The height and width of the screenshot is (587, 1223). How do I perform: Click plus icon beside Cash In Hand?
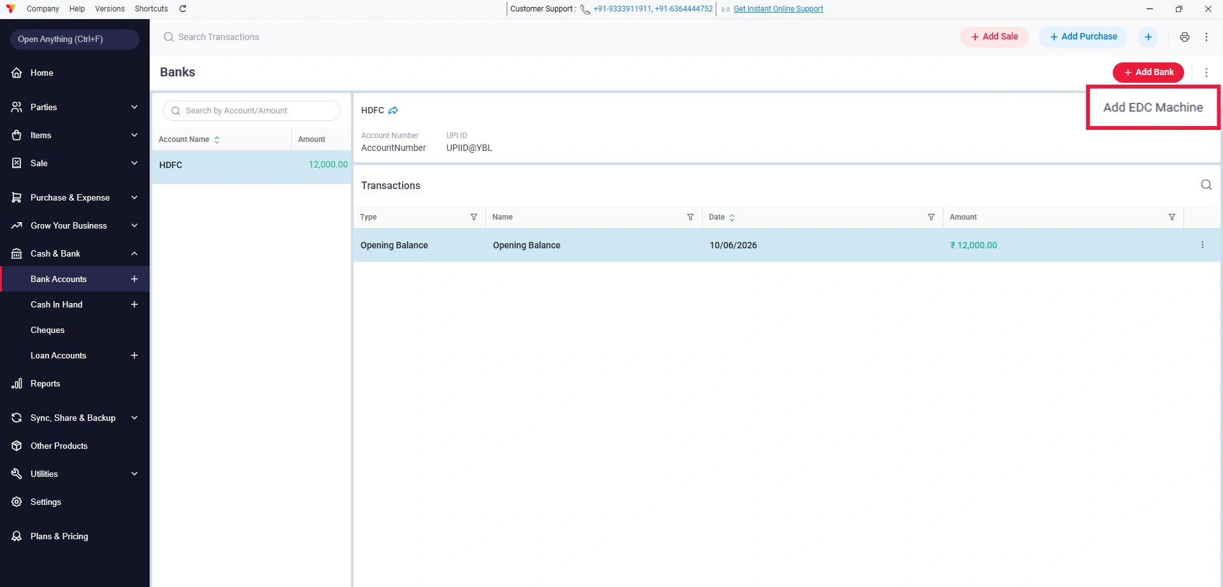point(134,304)
